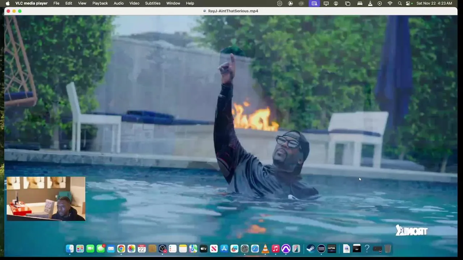
Task: Open the Apple menu
Action: tap(8, 3)
